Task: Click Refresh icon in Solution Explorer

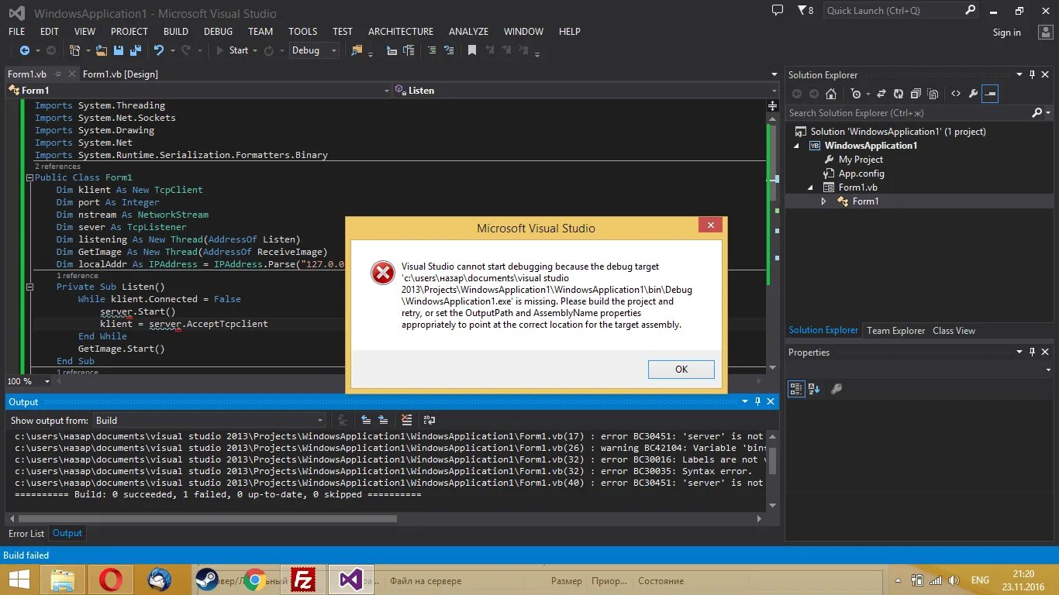Action: (899, 94)
